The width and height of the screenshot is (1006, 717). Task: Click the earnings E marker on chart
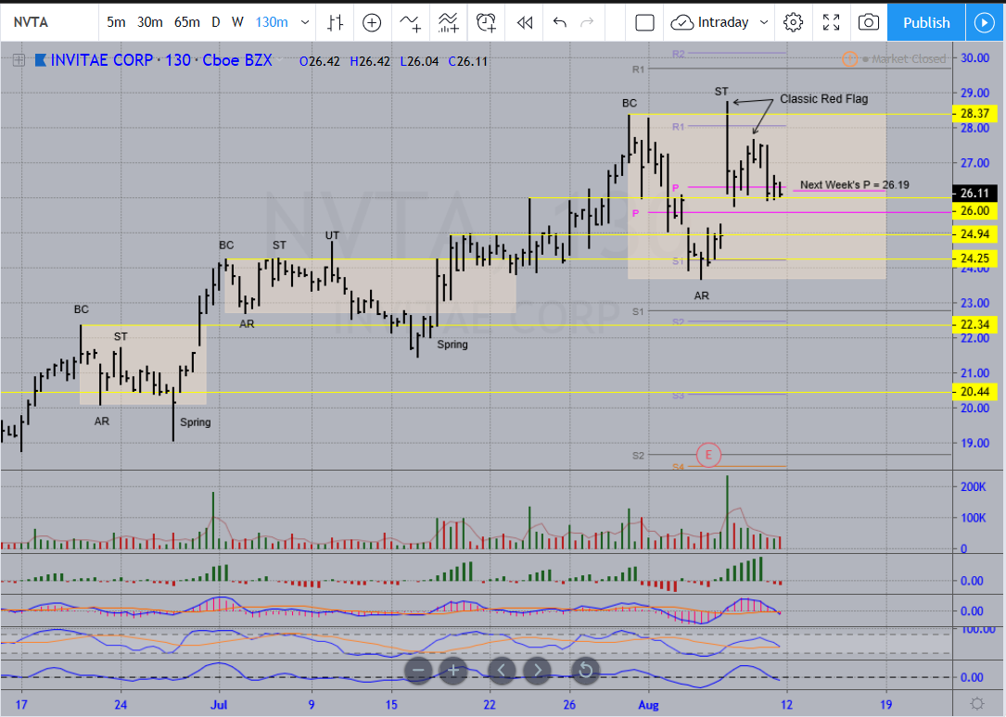708,455
